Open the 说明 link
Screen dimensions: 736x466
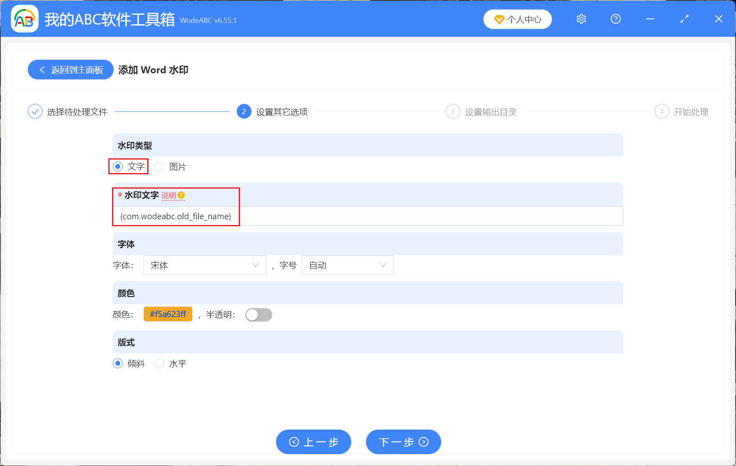pyautogui.click(x=169, y=195)
